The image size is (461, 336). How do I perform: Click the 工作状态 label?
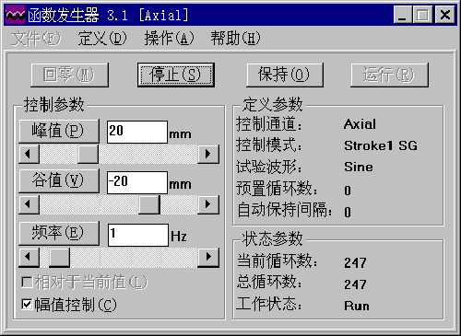coord(269,304)
